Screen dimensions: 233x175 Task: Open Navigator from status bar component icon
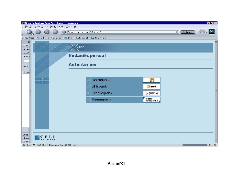pyautogui.click(x=24, y=145)
